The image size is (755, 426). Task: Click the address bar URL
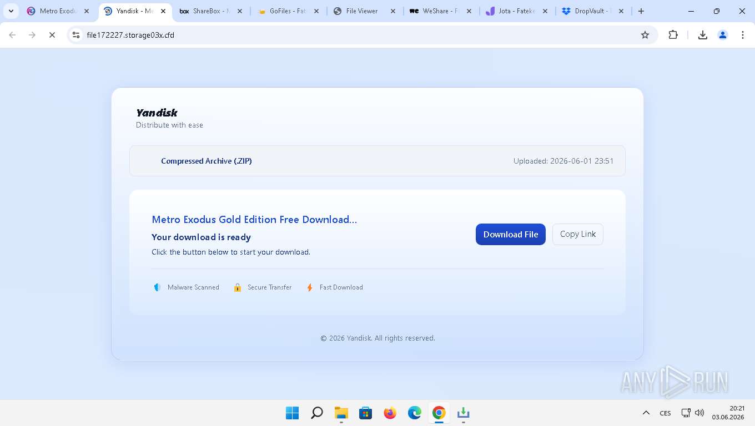[130, 35]
